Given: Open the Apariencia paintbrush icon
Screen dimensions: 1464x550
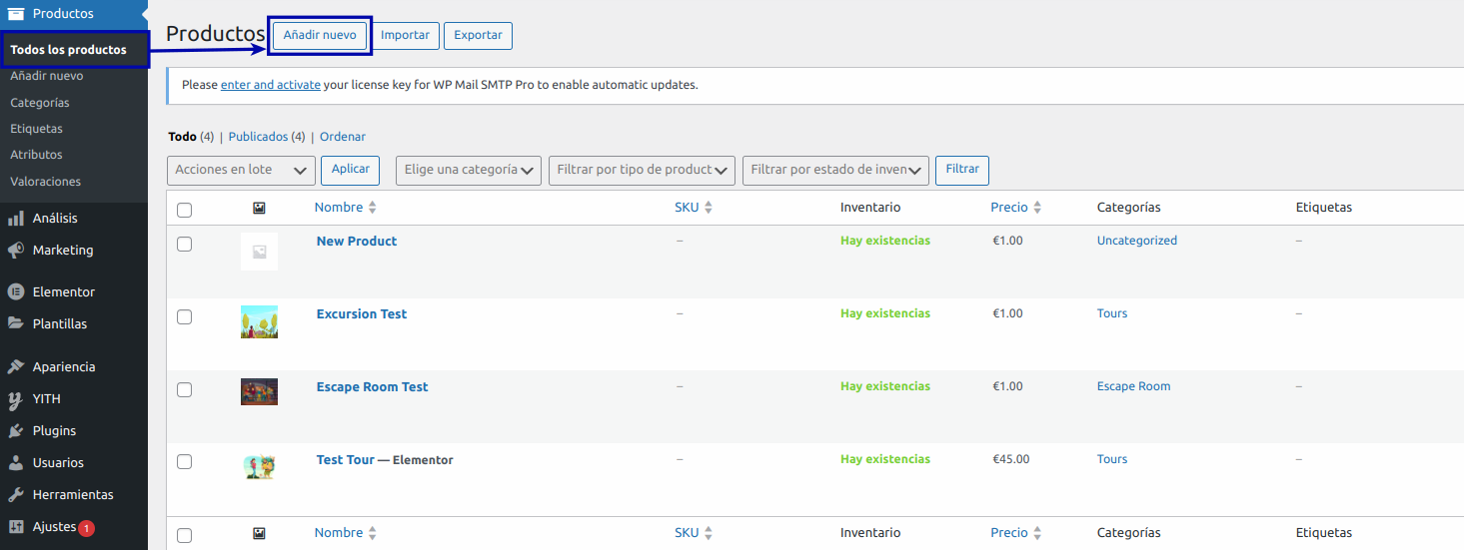Looking at the screenshot, I should click(16, 367).
